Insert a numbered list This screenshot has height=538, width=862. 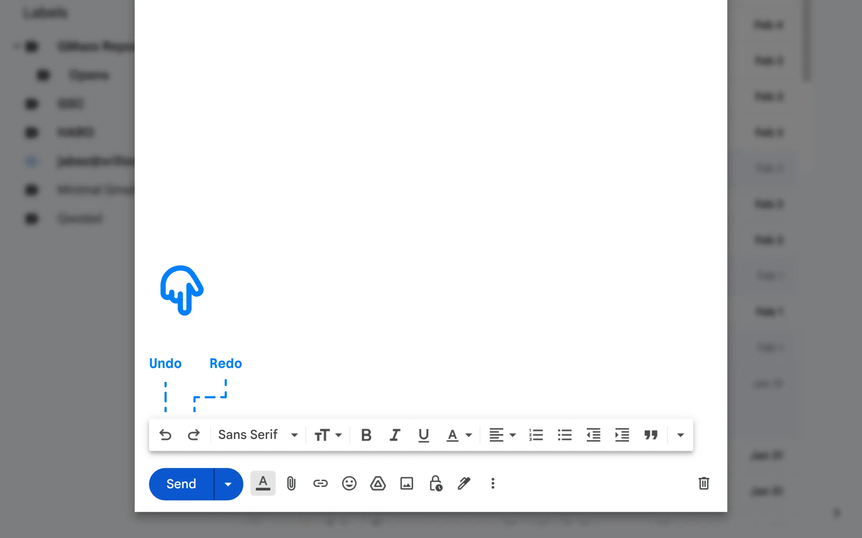click(536, 435)
